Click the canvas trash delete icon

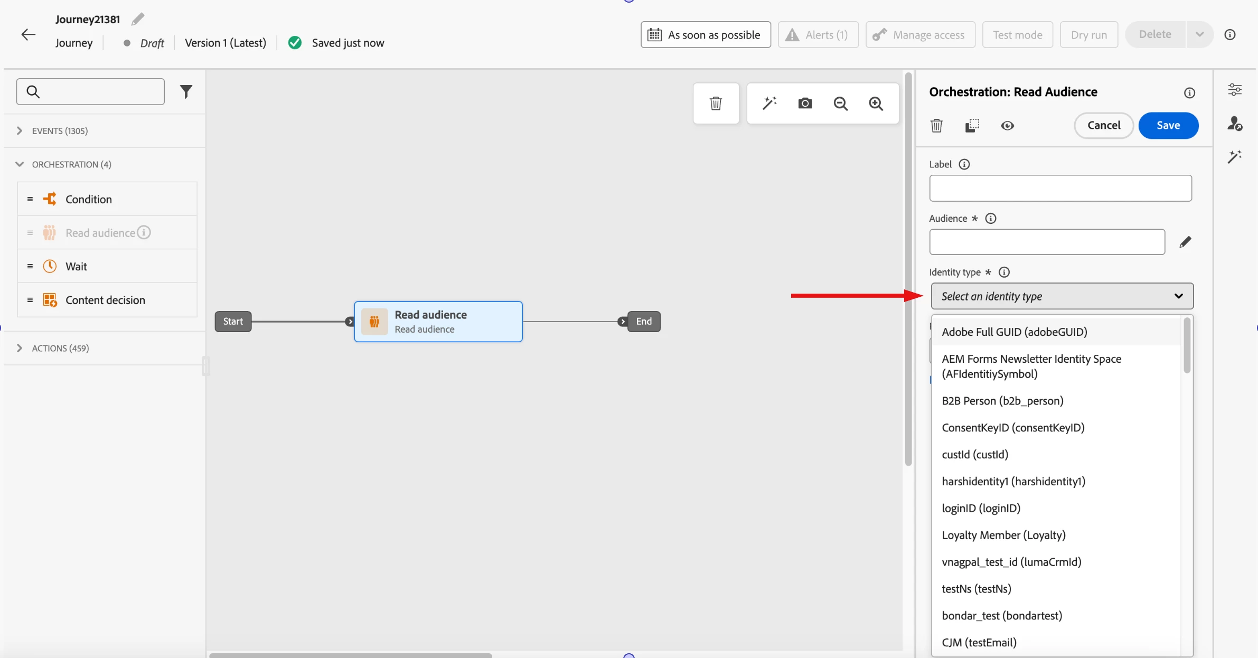[716, 104]
